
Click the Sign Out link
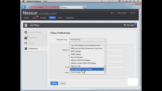point(133,13)
